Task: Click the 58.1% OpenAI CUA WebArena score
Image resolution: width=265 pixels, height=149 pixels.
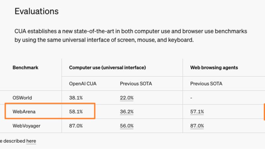Action: (76, 112)
